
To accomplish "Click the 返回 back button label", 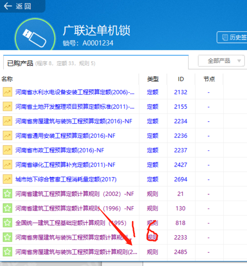I will [23, 6].
